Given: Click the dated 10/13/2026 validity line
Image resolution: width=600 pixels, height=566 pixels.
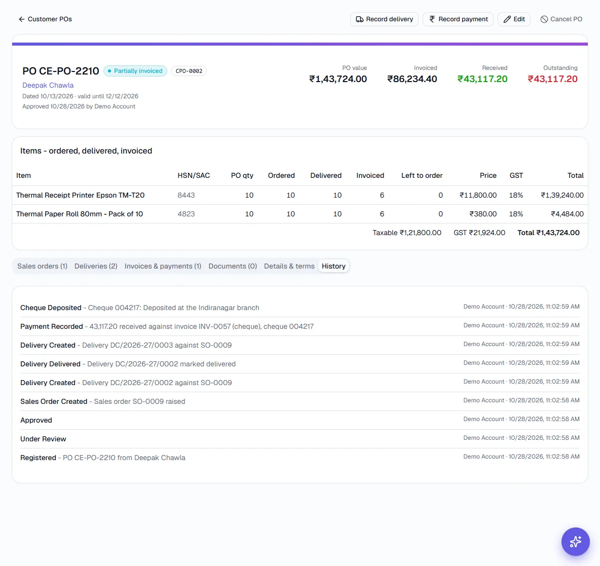Looking at the screenshot, I should [81, 96].
